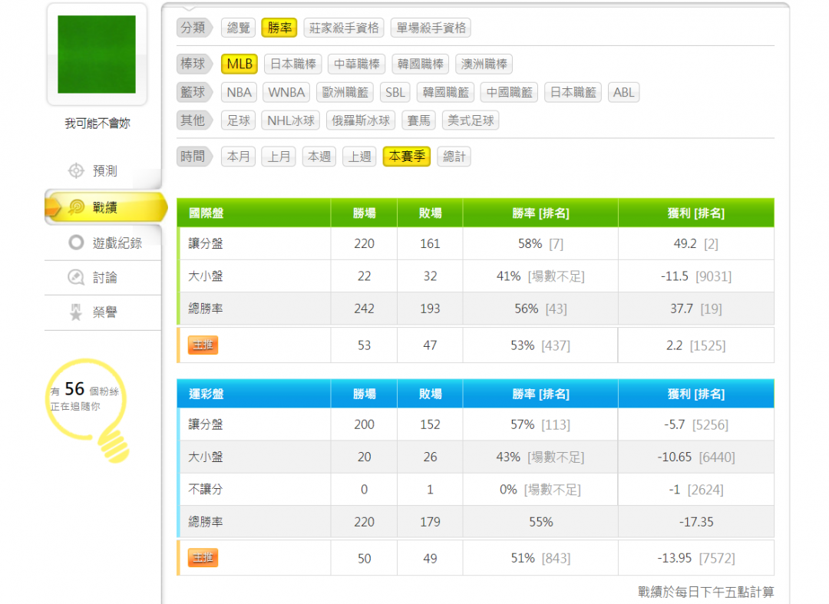Open the 戰績 sidebar section
Image resolution: width=829 pixels, height=604 pixels.
pos(106,207)
